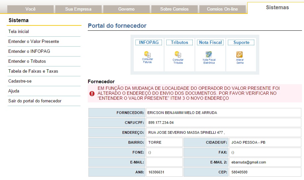The image size is (304, 180).
Task: Open the Sobre Correios tab
Action: pos(174,9)
